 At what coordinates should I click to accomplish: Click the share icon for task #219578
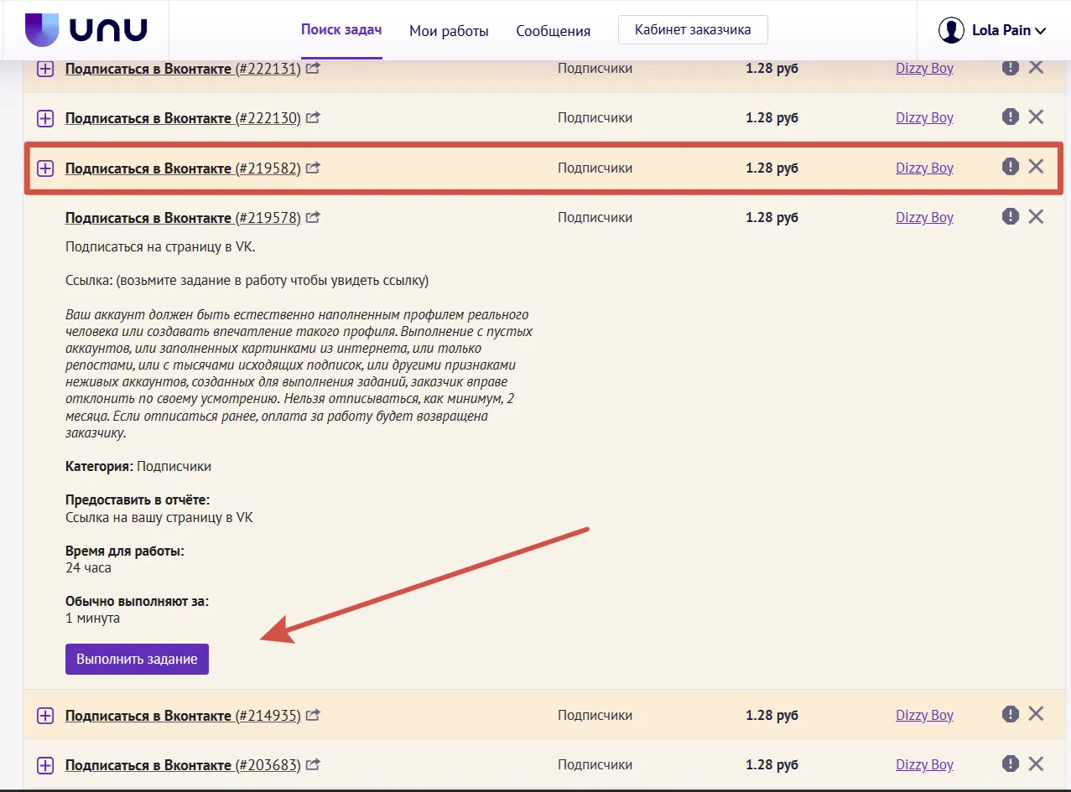[313, 218]
